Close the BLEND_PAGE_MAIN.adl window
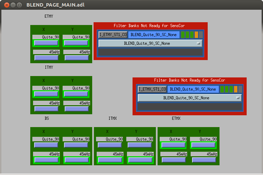 click(x=7, y=5)
